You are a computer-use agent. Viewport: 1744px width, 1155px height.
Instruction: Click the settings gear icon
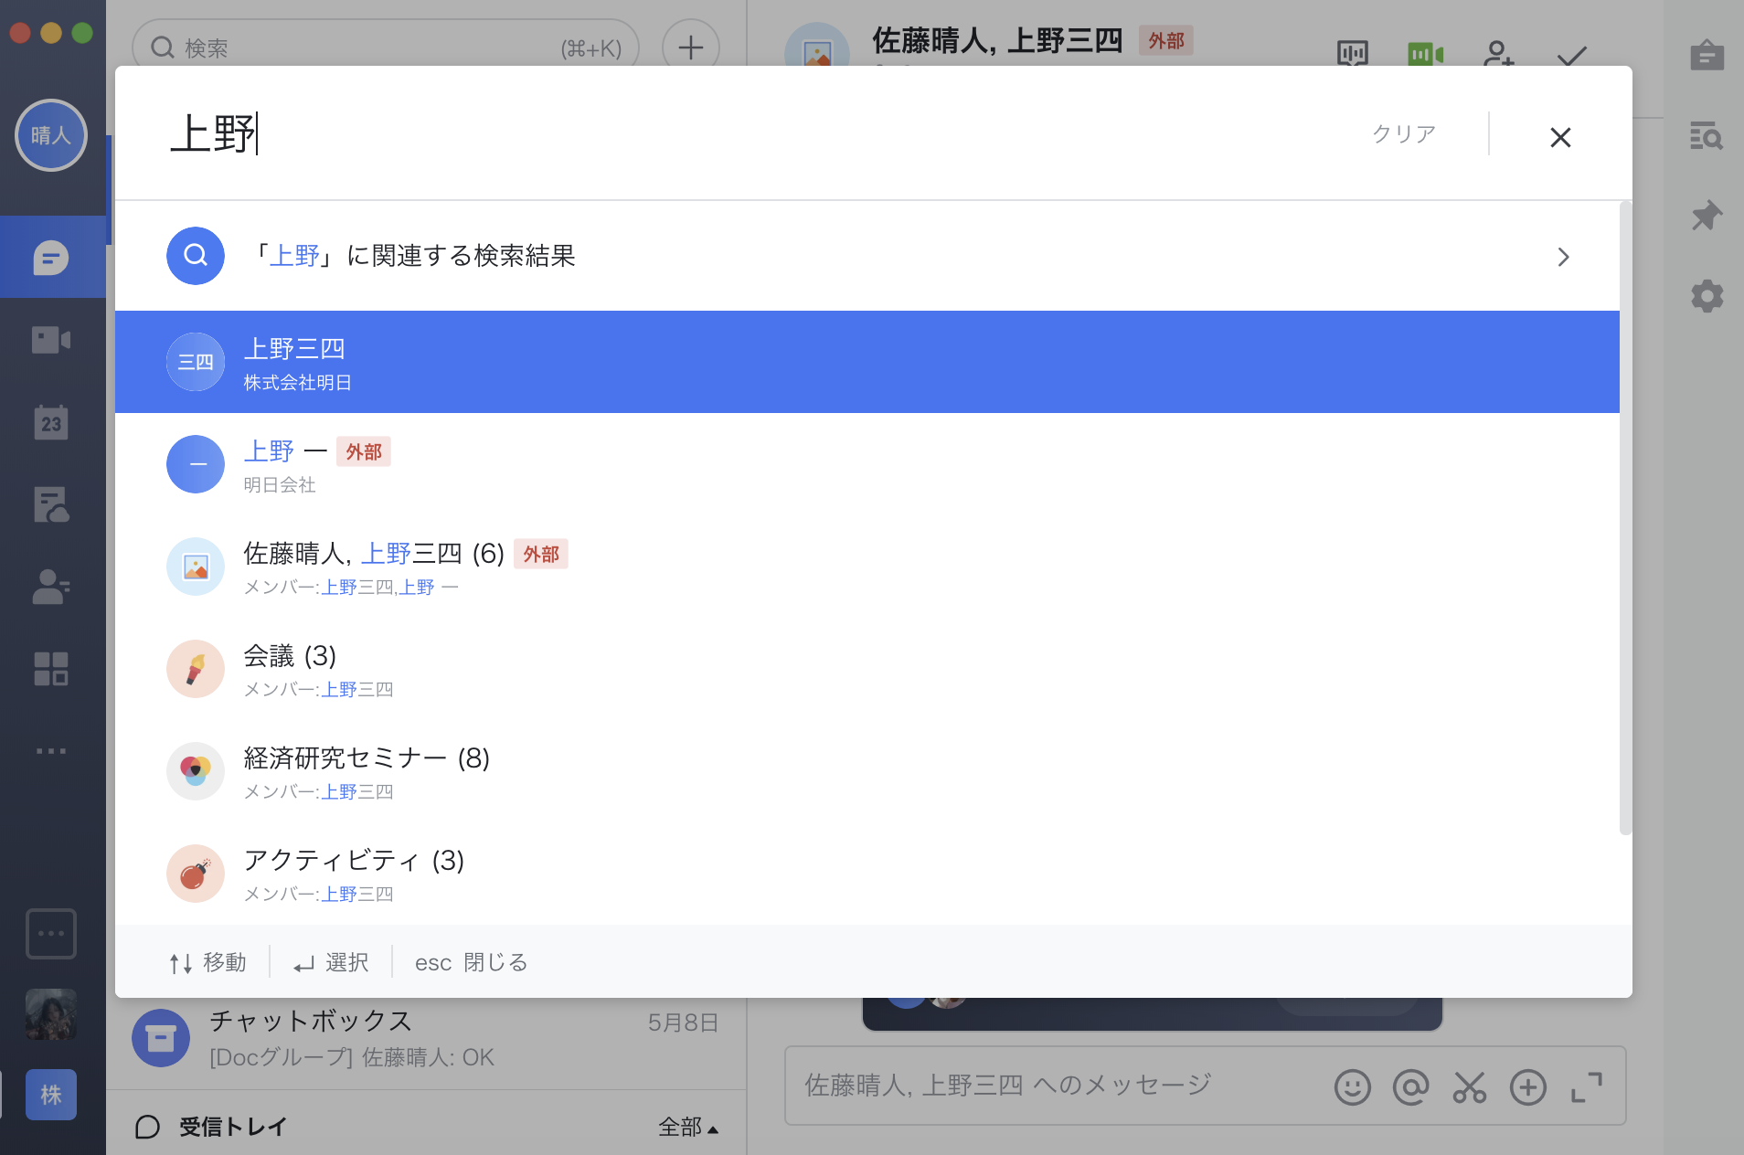click(x=1707, y=296)
